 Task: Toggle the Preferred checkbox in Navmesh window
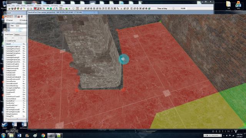point(20,20)
